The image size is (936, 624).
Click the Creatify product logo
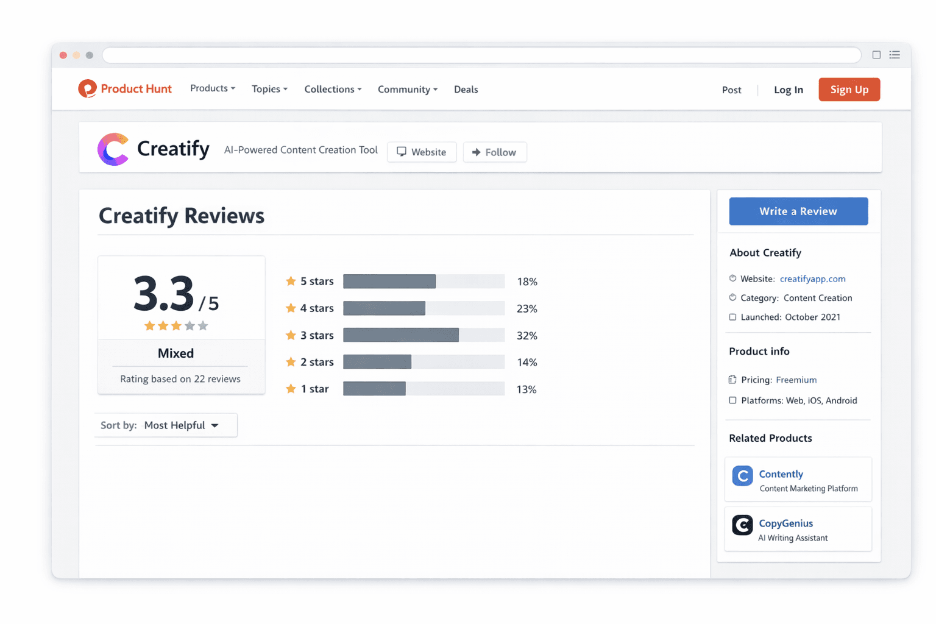[x=113, y=149]
